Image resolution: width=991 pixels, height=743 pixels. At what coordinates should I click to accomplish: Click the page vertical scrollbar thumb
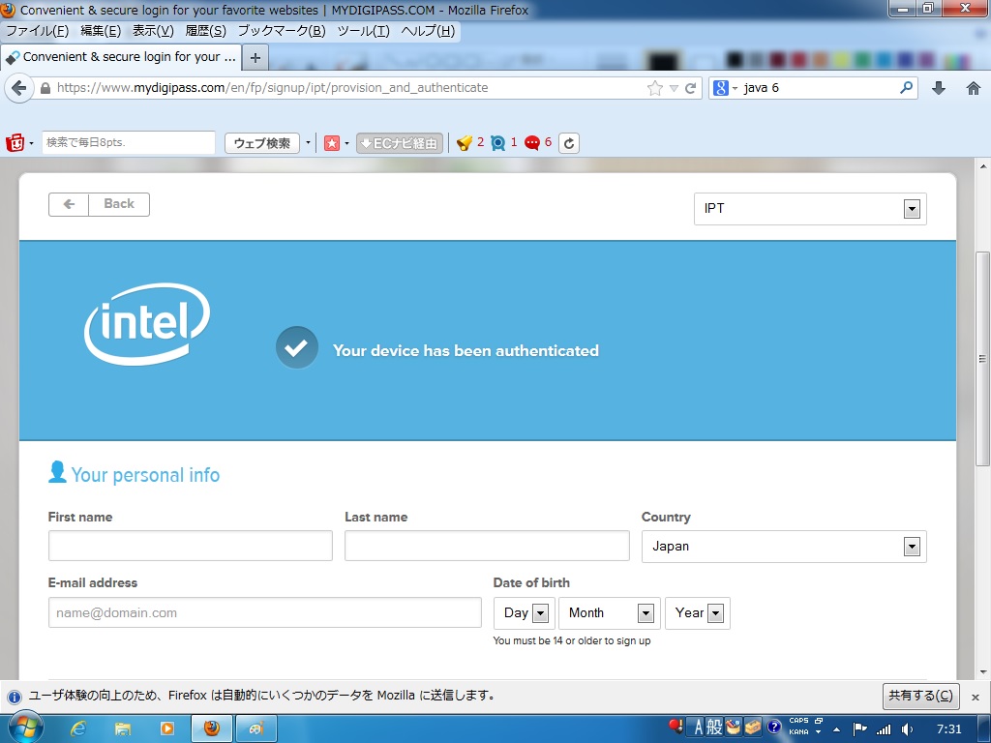click(x=982, y=359)
